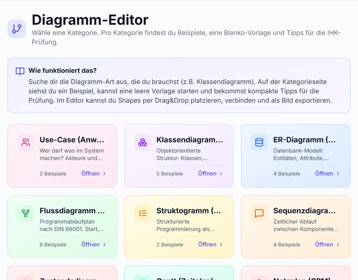Click the 'Flussdiagramm ...' card title
This screenshot has width=358, height=280.
point(72,211)
